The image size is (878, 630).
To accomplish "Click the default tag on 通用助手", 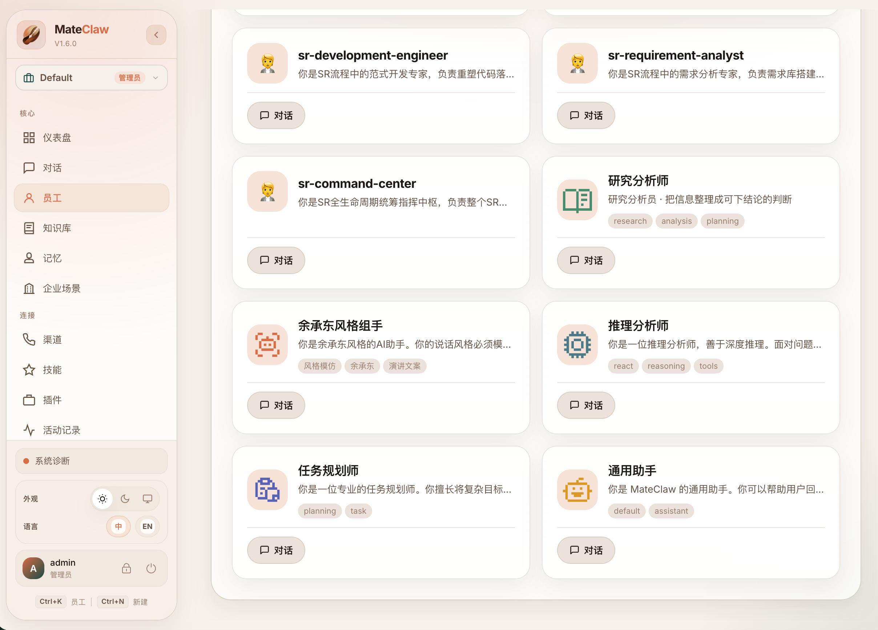I will [x=627, y=511].
